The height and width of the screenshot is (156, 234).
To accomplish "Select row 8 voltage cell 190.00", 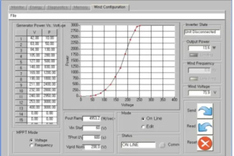I will pyautogui.click(x=35, y=79).
